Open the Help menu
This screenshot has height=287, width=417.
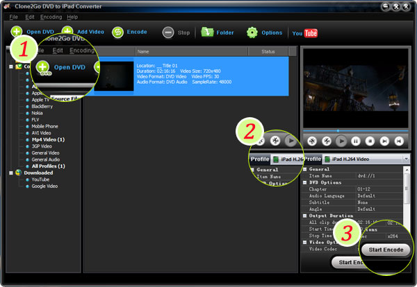(x=72, y=17)
